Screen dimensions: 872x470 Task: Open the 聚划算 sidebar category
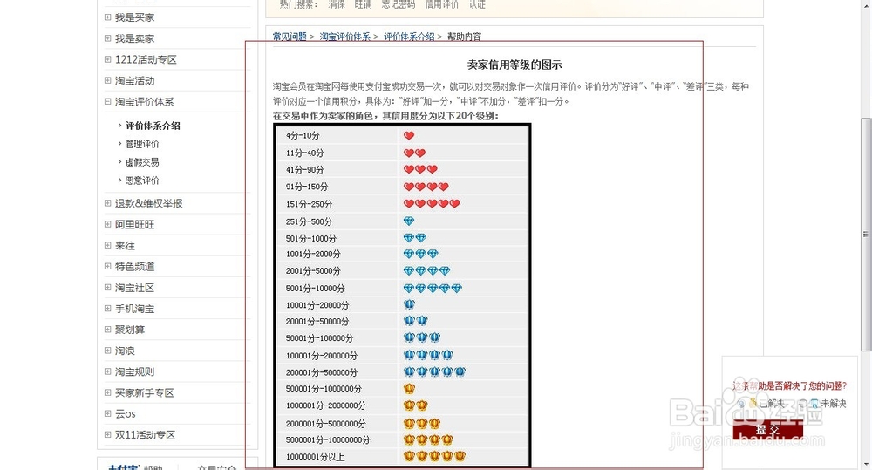click(x=130, y=330)
